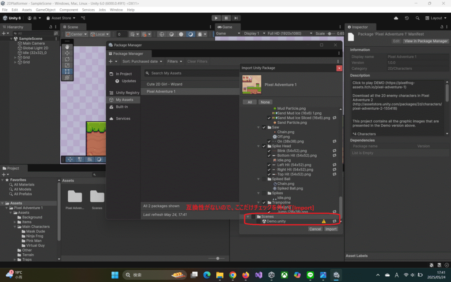
Task: Uncheck Left Hit (54x52).png checkbox
Action: pos(269,165)
